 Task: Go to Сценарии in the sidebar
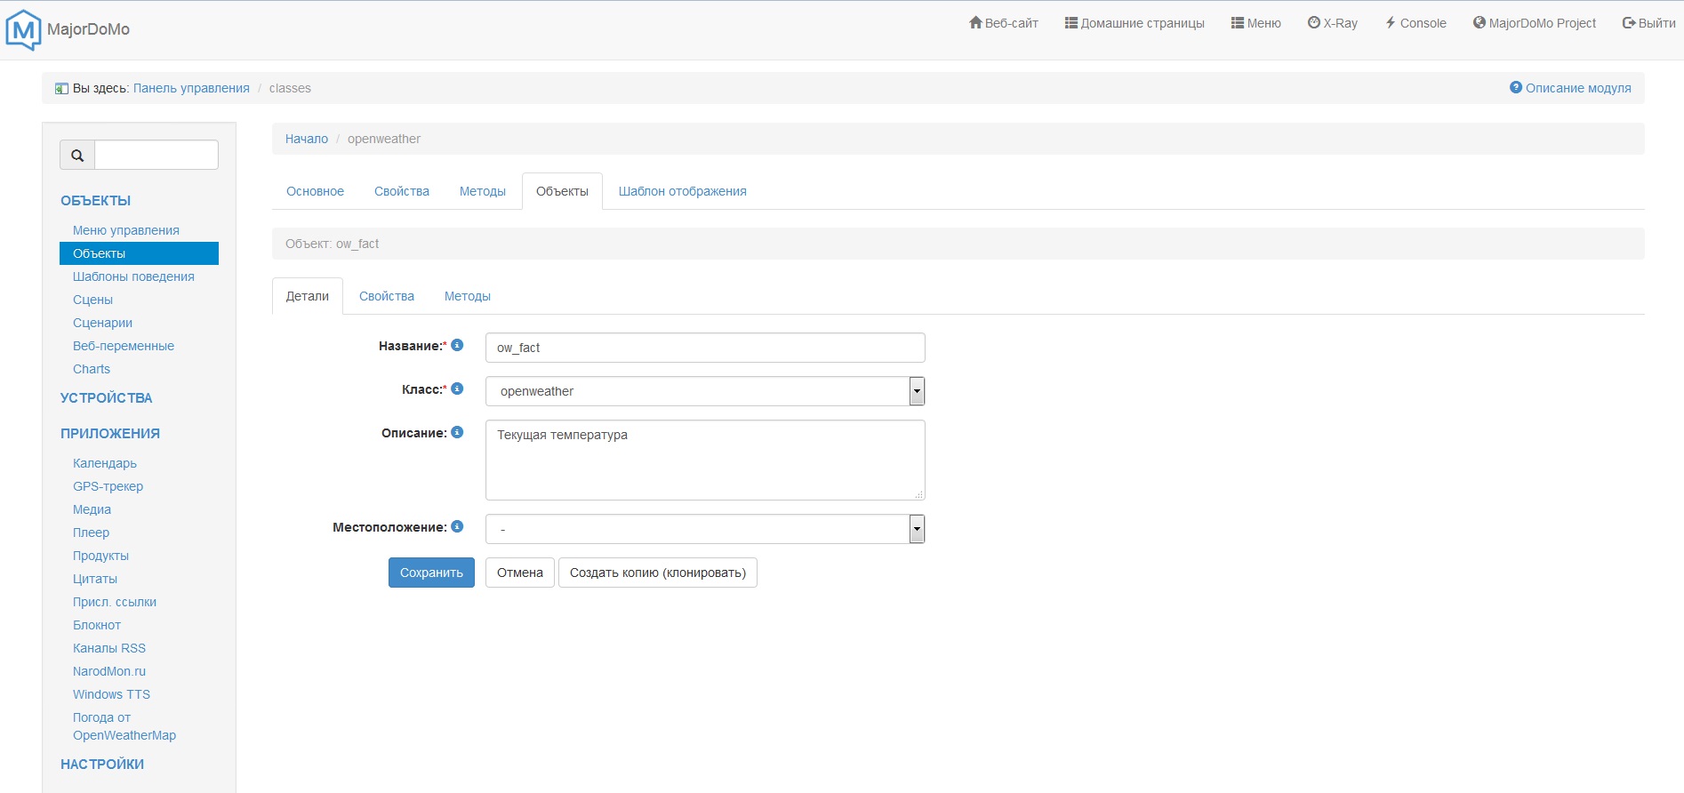102,323
